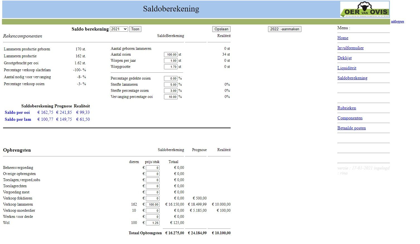Open the Betaalde posten link
Image resolution: width=420 pixels, height=244 pixels.
pos(351,128)
